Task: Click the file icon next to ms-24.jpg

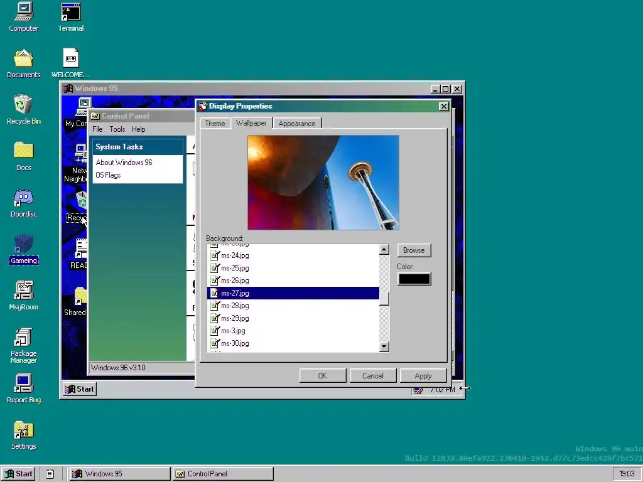Action: tap(215, 255)
